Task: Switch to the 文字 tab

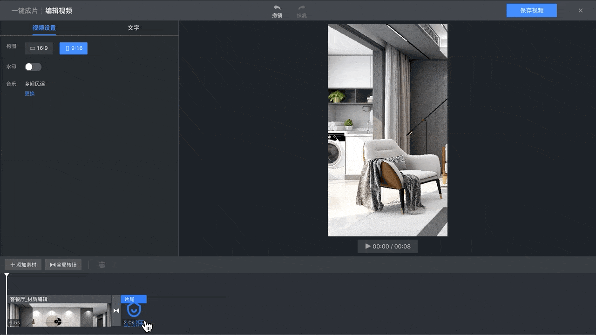Action: coord(133,28)
